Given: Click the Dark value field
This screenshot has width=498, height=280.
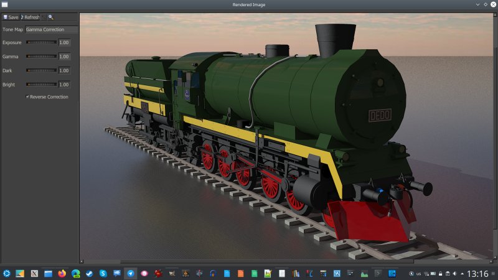Looking at the screenshot, I should (65, 70).
